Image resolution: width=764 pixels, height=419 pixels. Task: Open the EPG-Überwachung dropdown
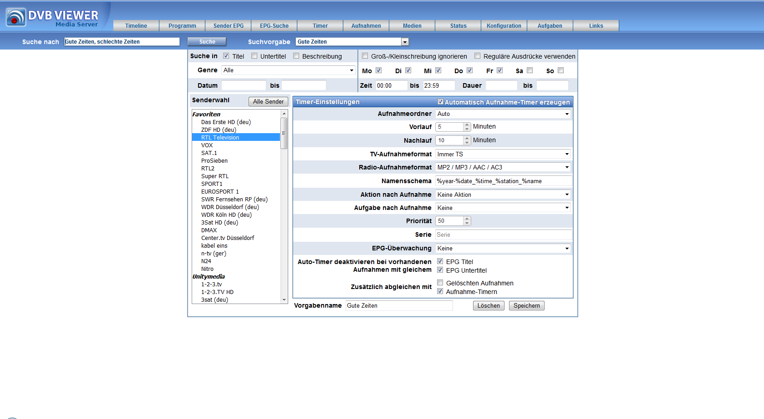click(x=503, y=248)
